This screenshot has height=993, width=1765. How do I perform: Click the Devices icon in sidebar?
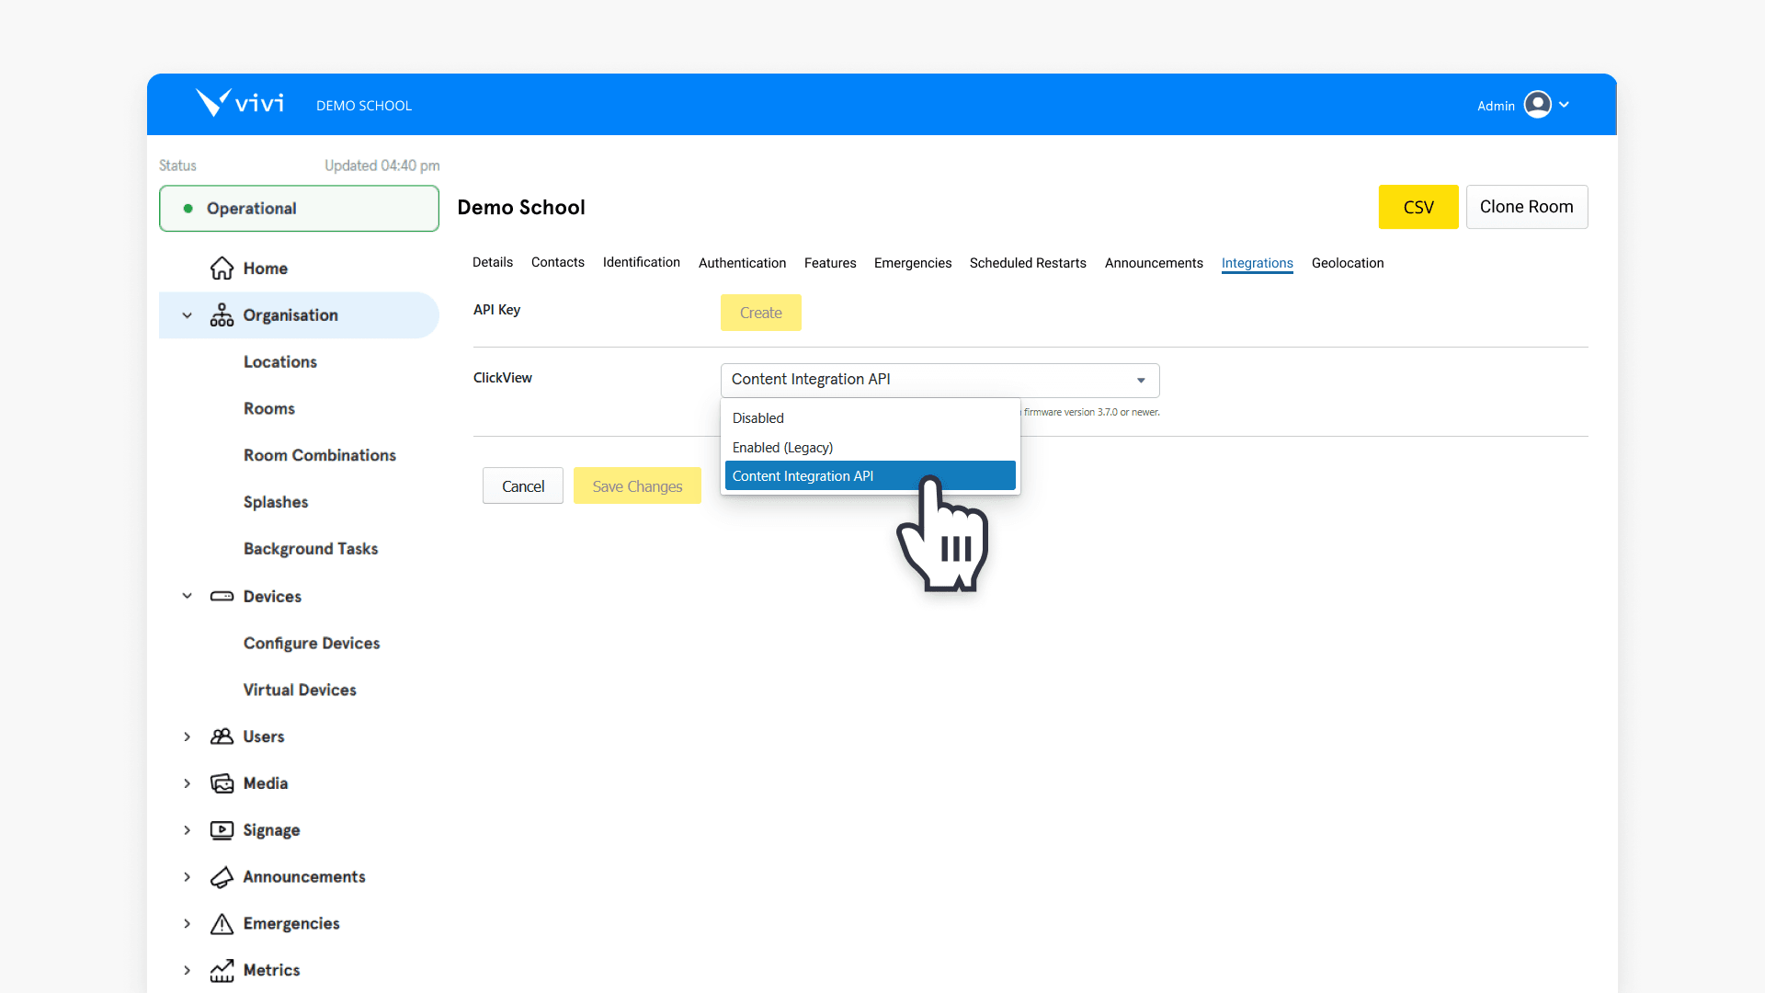(x=222, y=596)
